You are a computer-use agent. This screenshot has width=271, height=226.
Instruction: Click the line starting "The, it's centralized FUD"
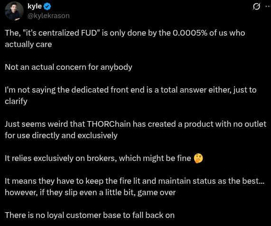125,33
